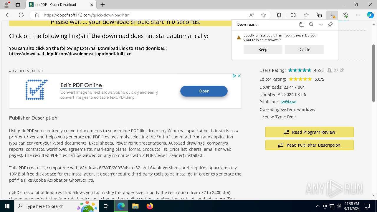
Task: Click the Users Rating stars
Action: (300, 70)
